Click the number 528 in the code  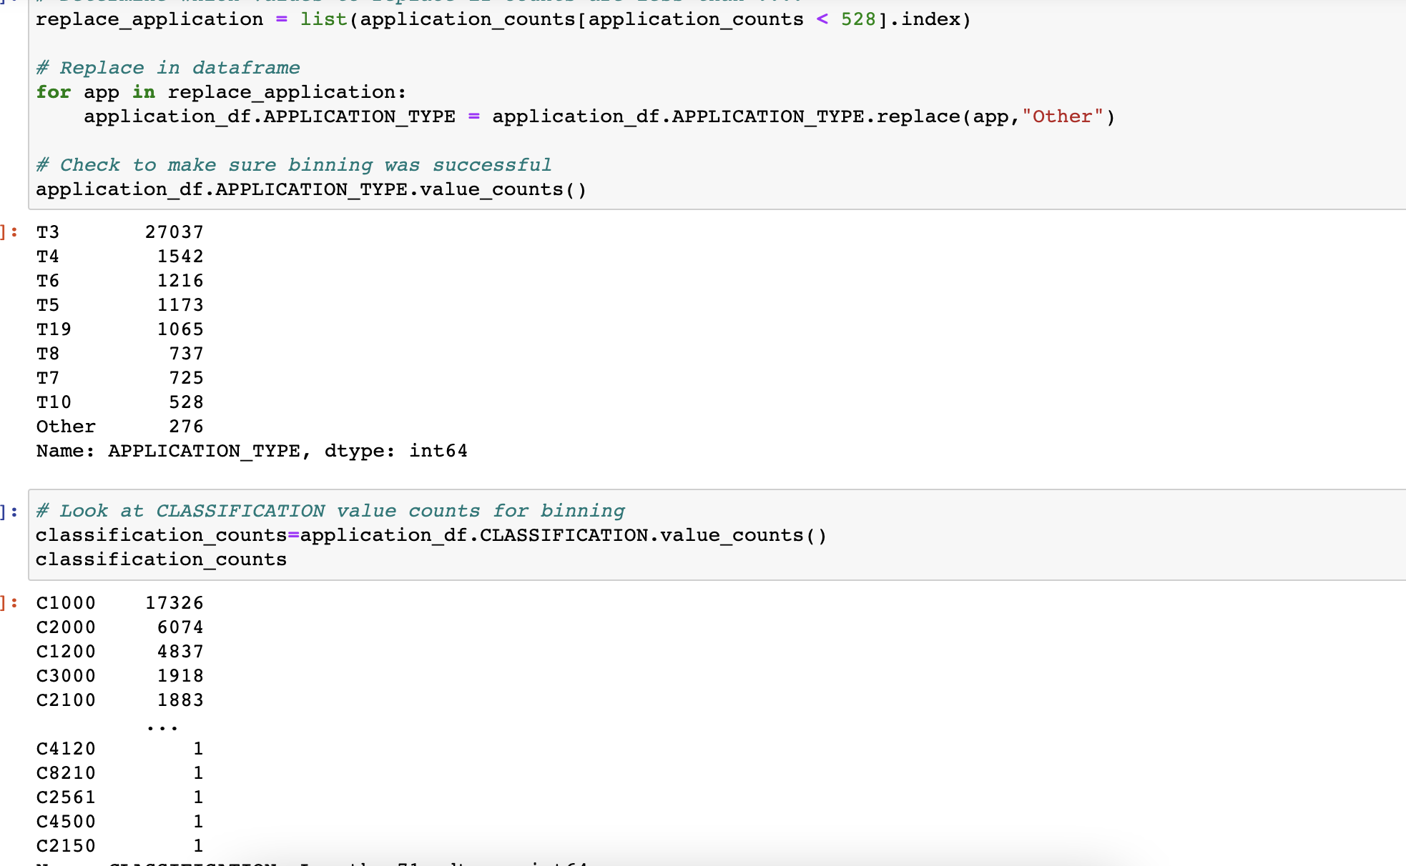[858, 19]
